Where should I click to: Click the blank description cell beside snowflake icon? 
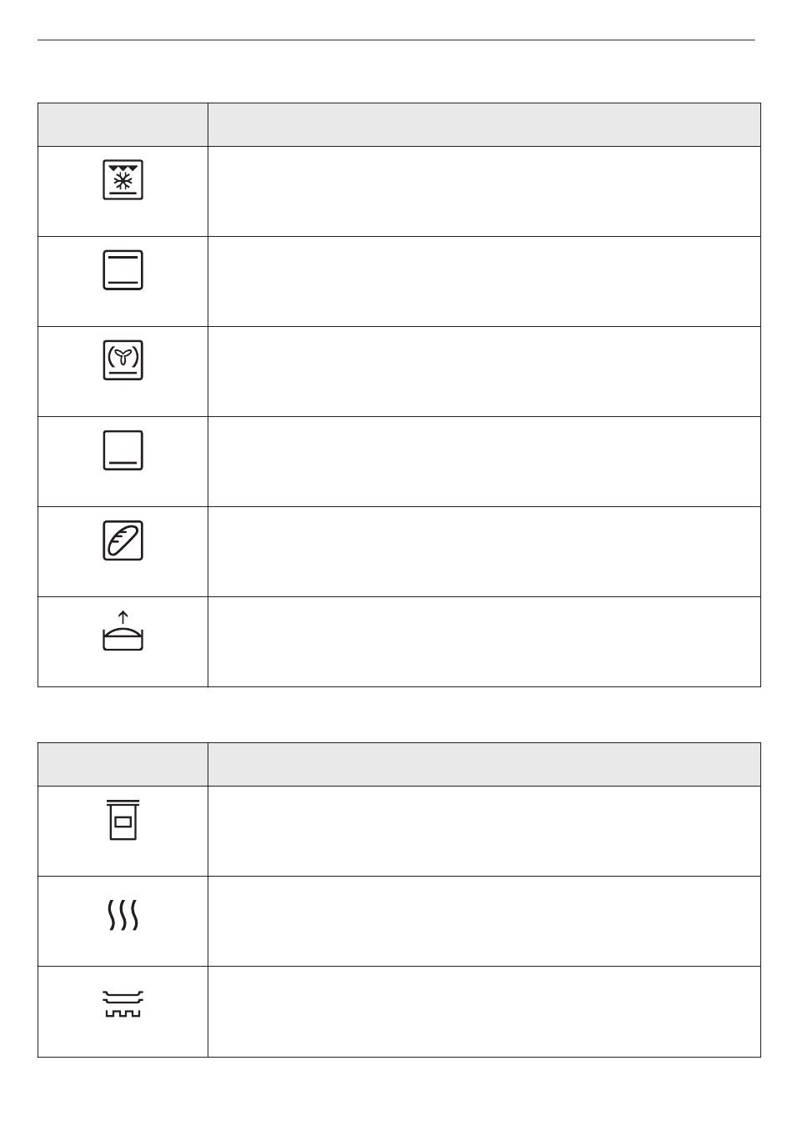[484, 192]
